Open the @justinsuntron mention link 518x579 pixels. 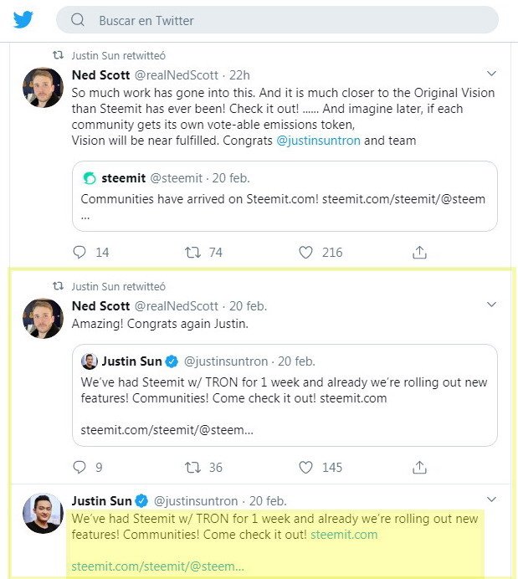(x=318, y=141)
